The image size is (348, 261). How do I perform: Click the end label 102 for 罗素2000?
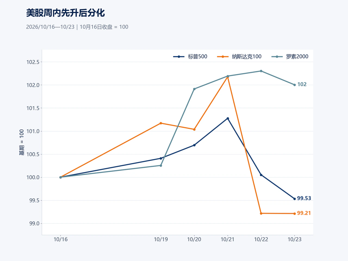click(302, 84)
